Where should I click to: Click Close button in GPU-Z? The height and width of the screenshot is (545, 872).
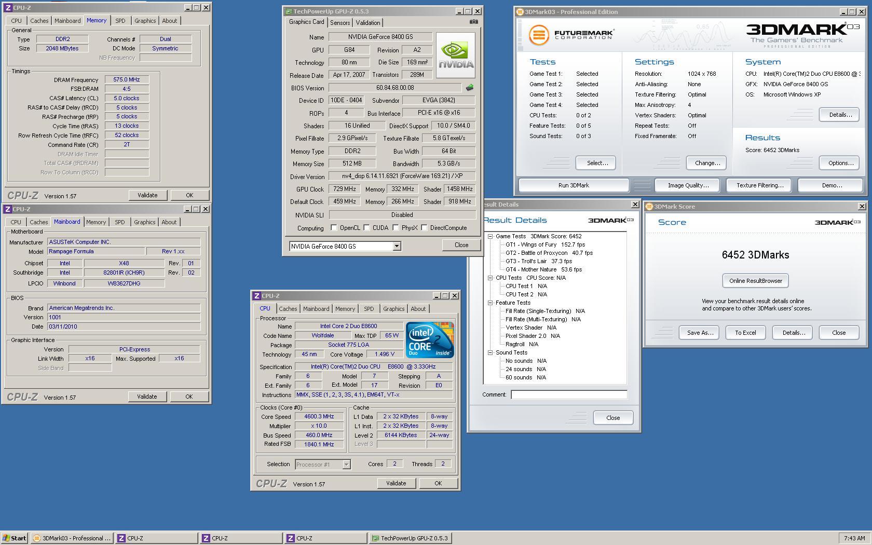[461, 245]
